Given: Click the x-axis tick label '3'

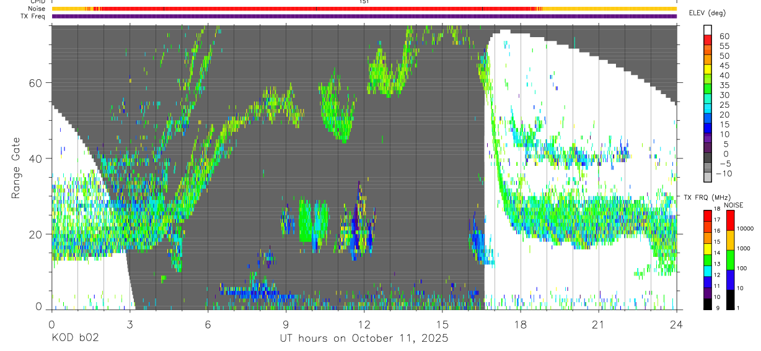Looking at the screenshot, I should click(x=130, y=324).
